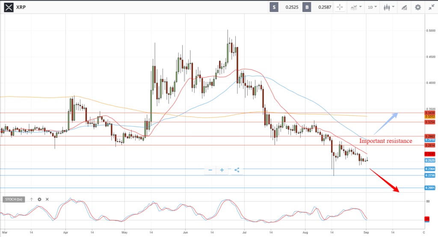Viewport: 438px width, 237px height.
Task: Click the 'Aug' date axis label
Action: (305, 232)
